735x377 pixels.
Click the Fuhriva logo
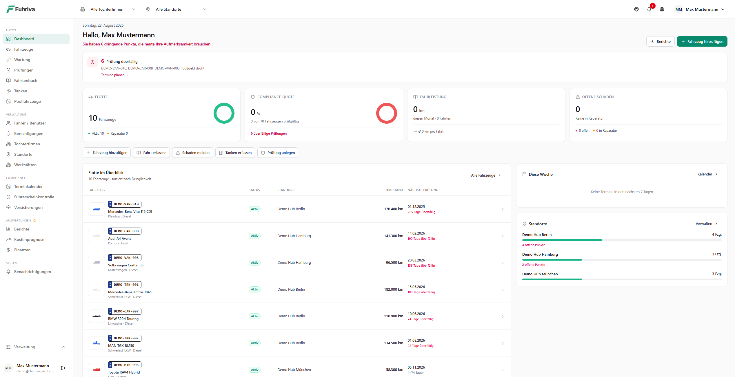click(x=21, y=9)
